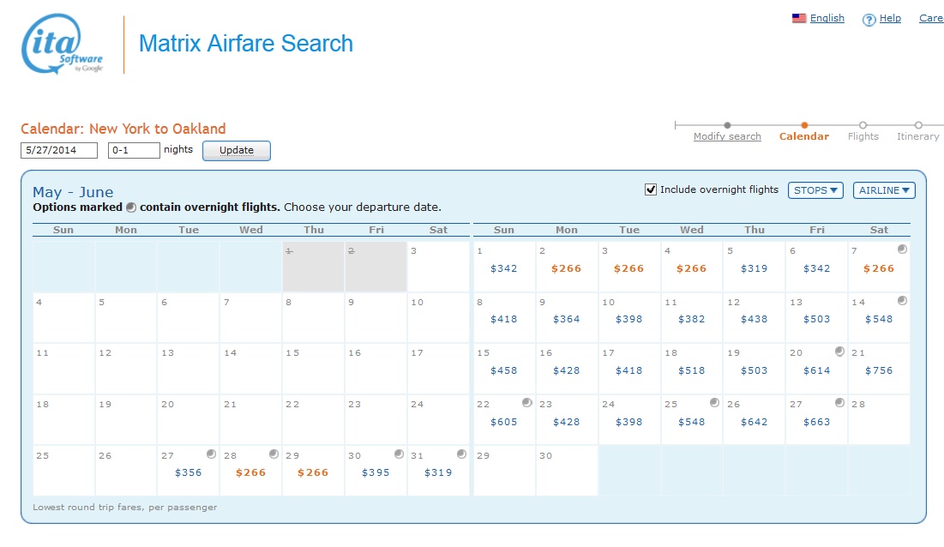Uncheck Include overnight flights checkbox

click(651, 189)
